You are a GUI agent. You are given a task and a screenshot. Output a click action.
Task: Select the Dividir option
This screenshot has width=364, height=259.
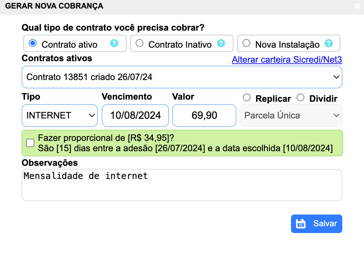coord(300,97)
